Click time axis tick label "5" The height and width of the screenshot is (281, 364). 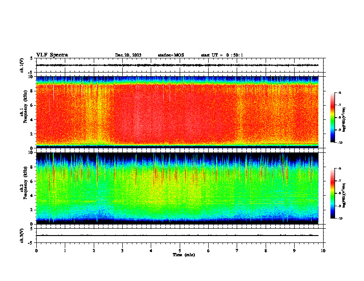pyautogui.click(x=180, y=251)
